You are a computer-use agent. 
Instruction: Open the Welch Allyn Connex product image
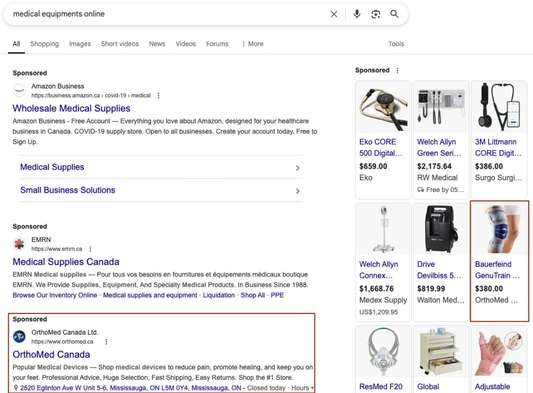click(x=384, y=230)
